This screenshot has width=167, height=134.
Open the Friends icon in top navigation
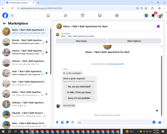pos(65,15)
